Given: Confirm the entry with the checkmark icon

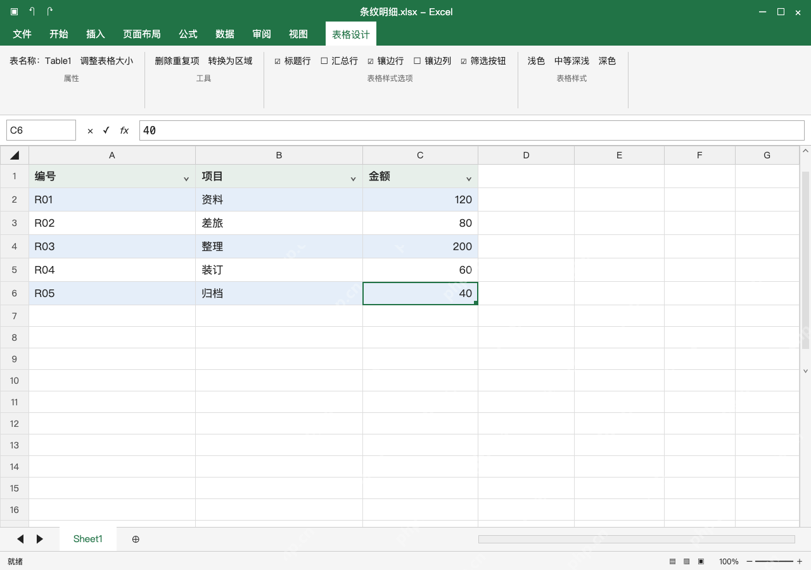Looking at the screenshot, I should pos(106,130).
